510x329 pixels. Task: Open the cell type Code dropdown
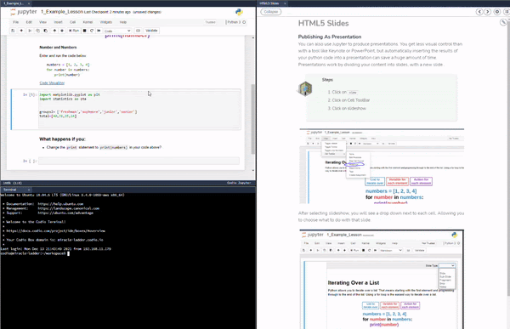(117, 31)
